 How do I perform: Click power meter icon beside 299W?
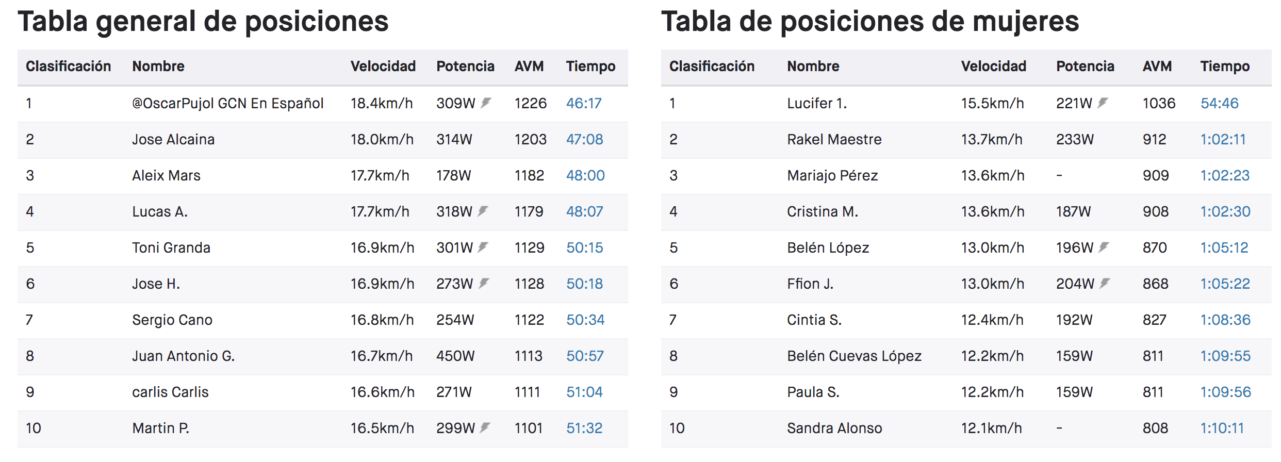(485, 427)
